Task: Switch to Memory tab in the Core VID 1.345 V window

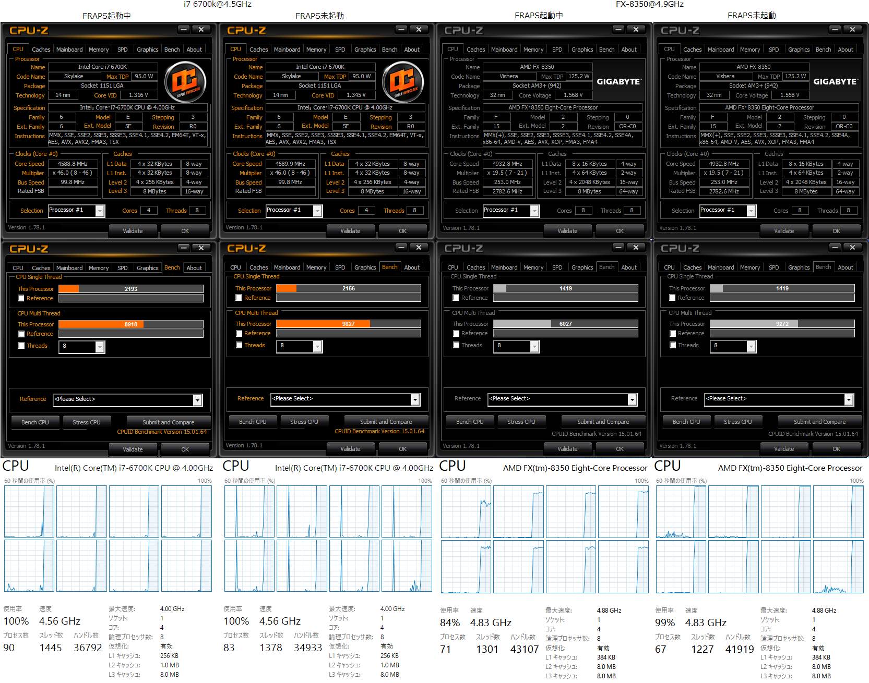Action: pyautogui.click(x=316, y=50)
